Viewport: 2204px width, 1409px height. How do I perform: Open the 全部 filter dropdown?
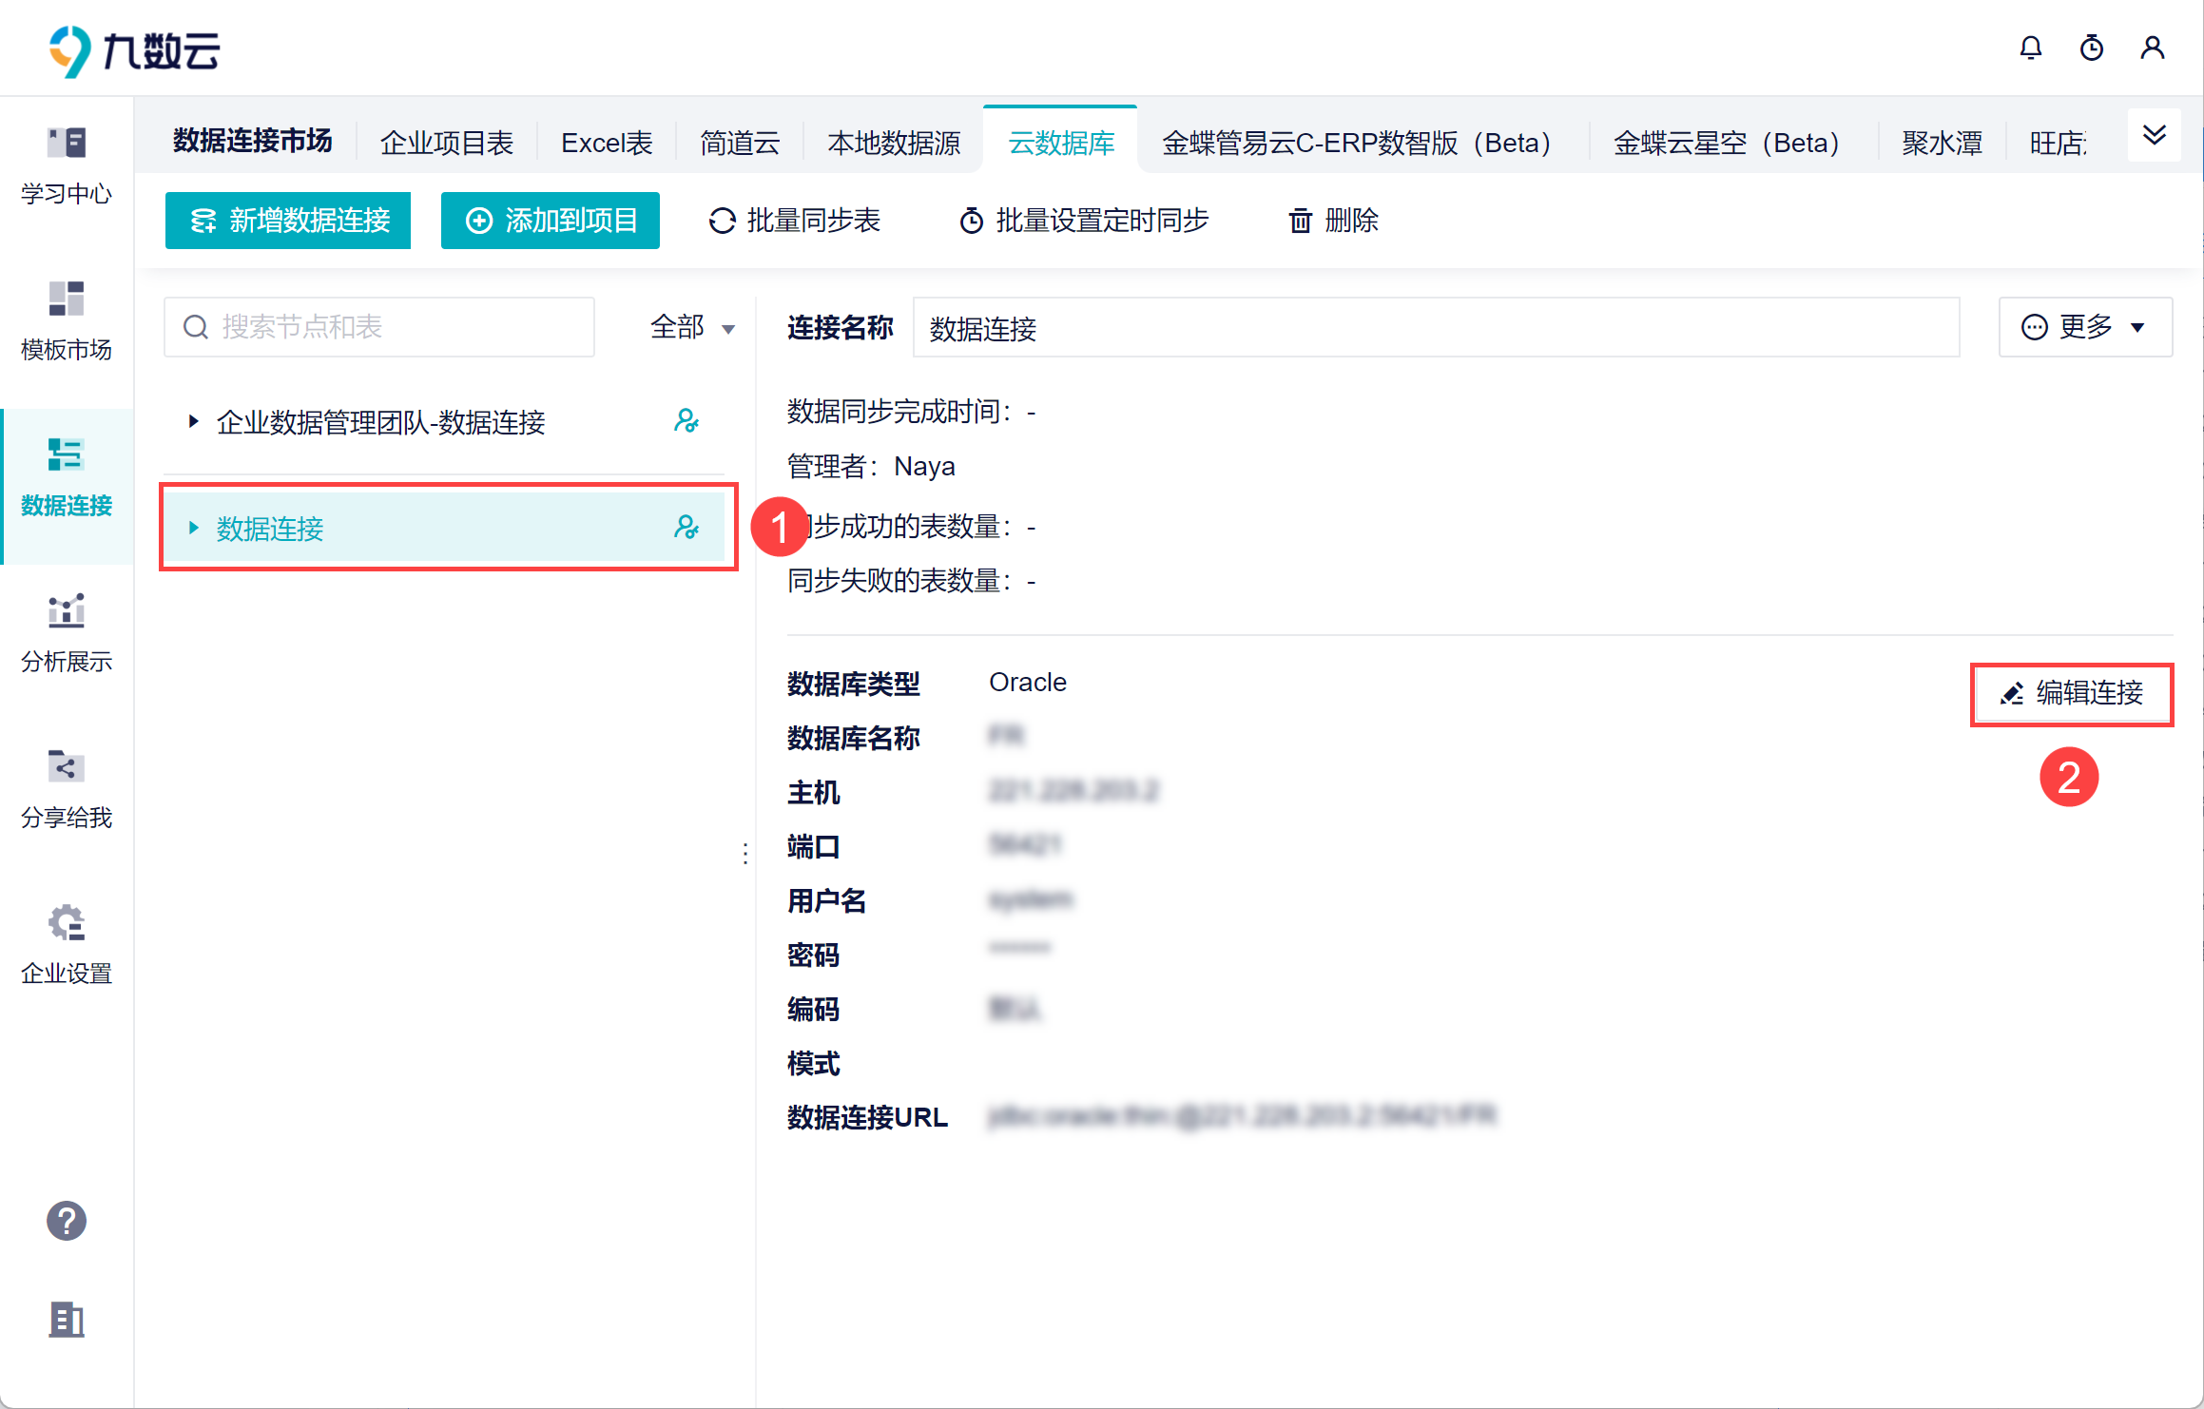coord(692,328)
